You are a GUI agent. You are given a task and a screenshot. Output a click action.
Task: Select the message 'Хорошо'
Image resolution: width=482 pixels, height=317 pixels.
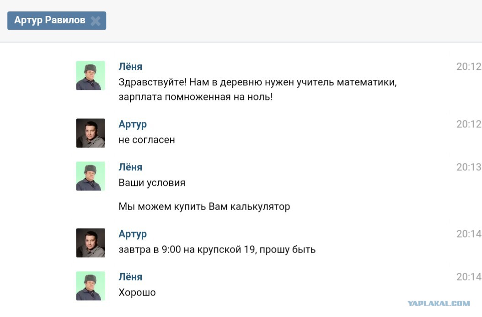[x=137, y=292]
